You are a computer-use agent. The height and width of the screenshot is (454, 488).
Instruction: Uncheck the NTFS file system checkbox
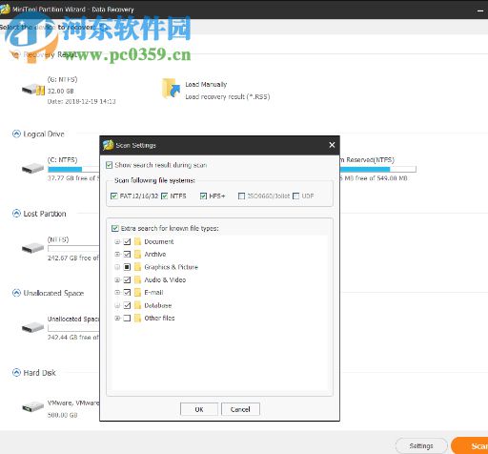pyautogui.click(x=164, y=196)
